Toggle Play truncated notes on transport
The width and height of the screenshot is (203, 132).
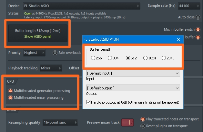point(143,119)
